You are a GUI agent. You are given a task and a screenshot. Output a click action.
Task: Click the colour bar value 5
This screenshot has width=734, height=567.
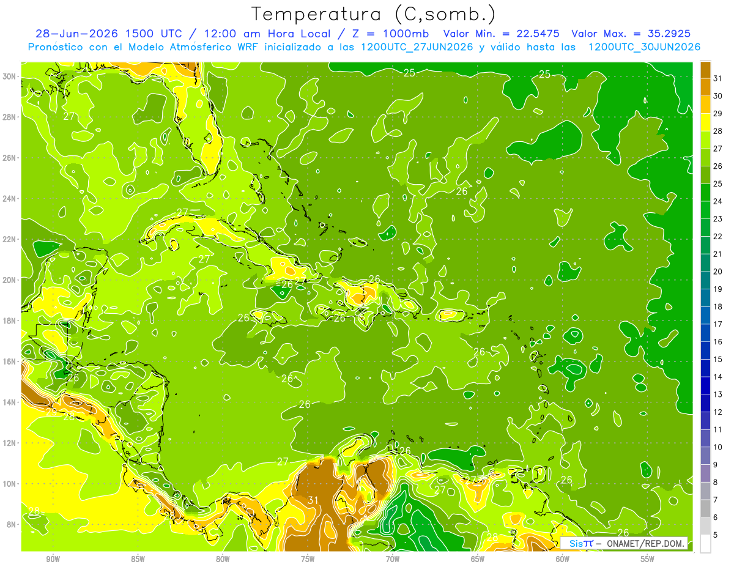716,535
